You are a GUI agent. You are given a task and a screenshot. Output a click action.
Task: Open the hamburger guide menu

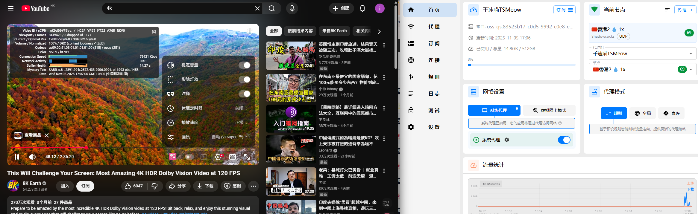pos(11,8)
